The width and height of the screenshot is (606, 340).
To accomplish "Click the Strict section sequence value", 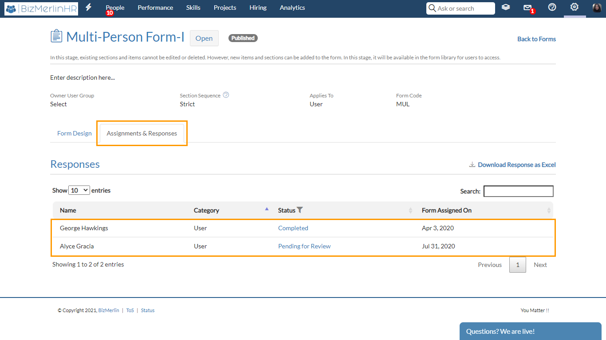I will pos(187,104).
